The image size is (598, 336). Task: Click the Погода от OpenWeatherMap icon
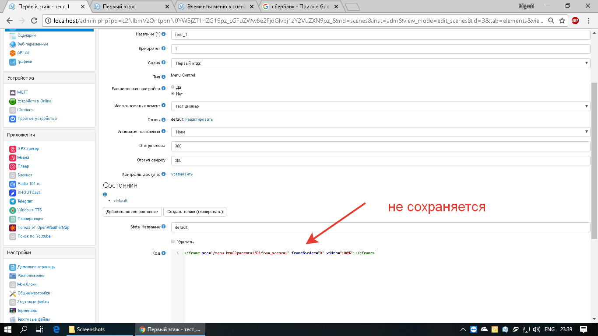(13, 227)
